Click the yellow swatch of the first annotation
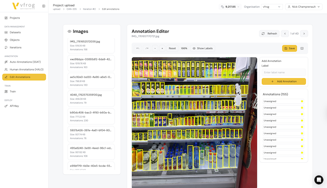 click(302, 101)
